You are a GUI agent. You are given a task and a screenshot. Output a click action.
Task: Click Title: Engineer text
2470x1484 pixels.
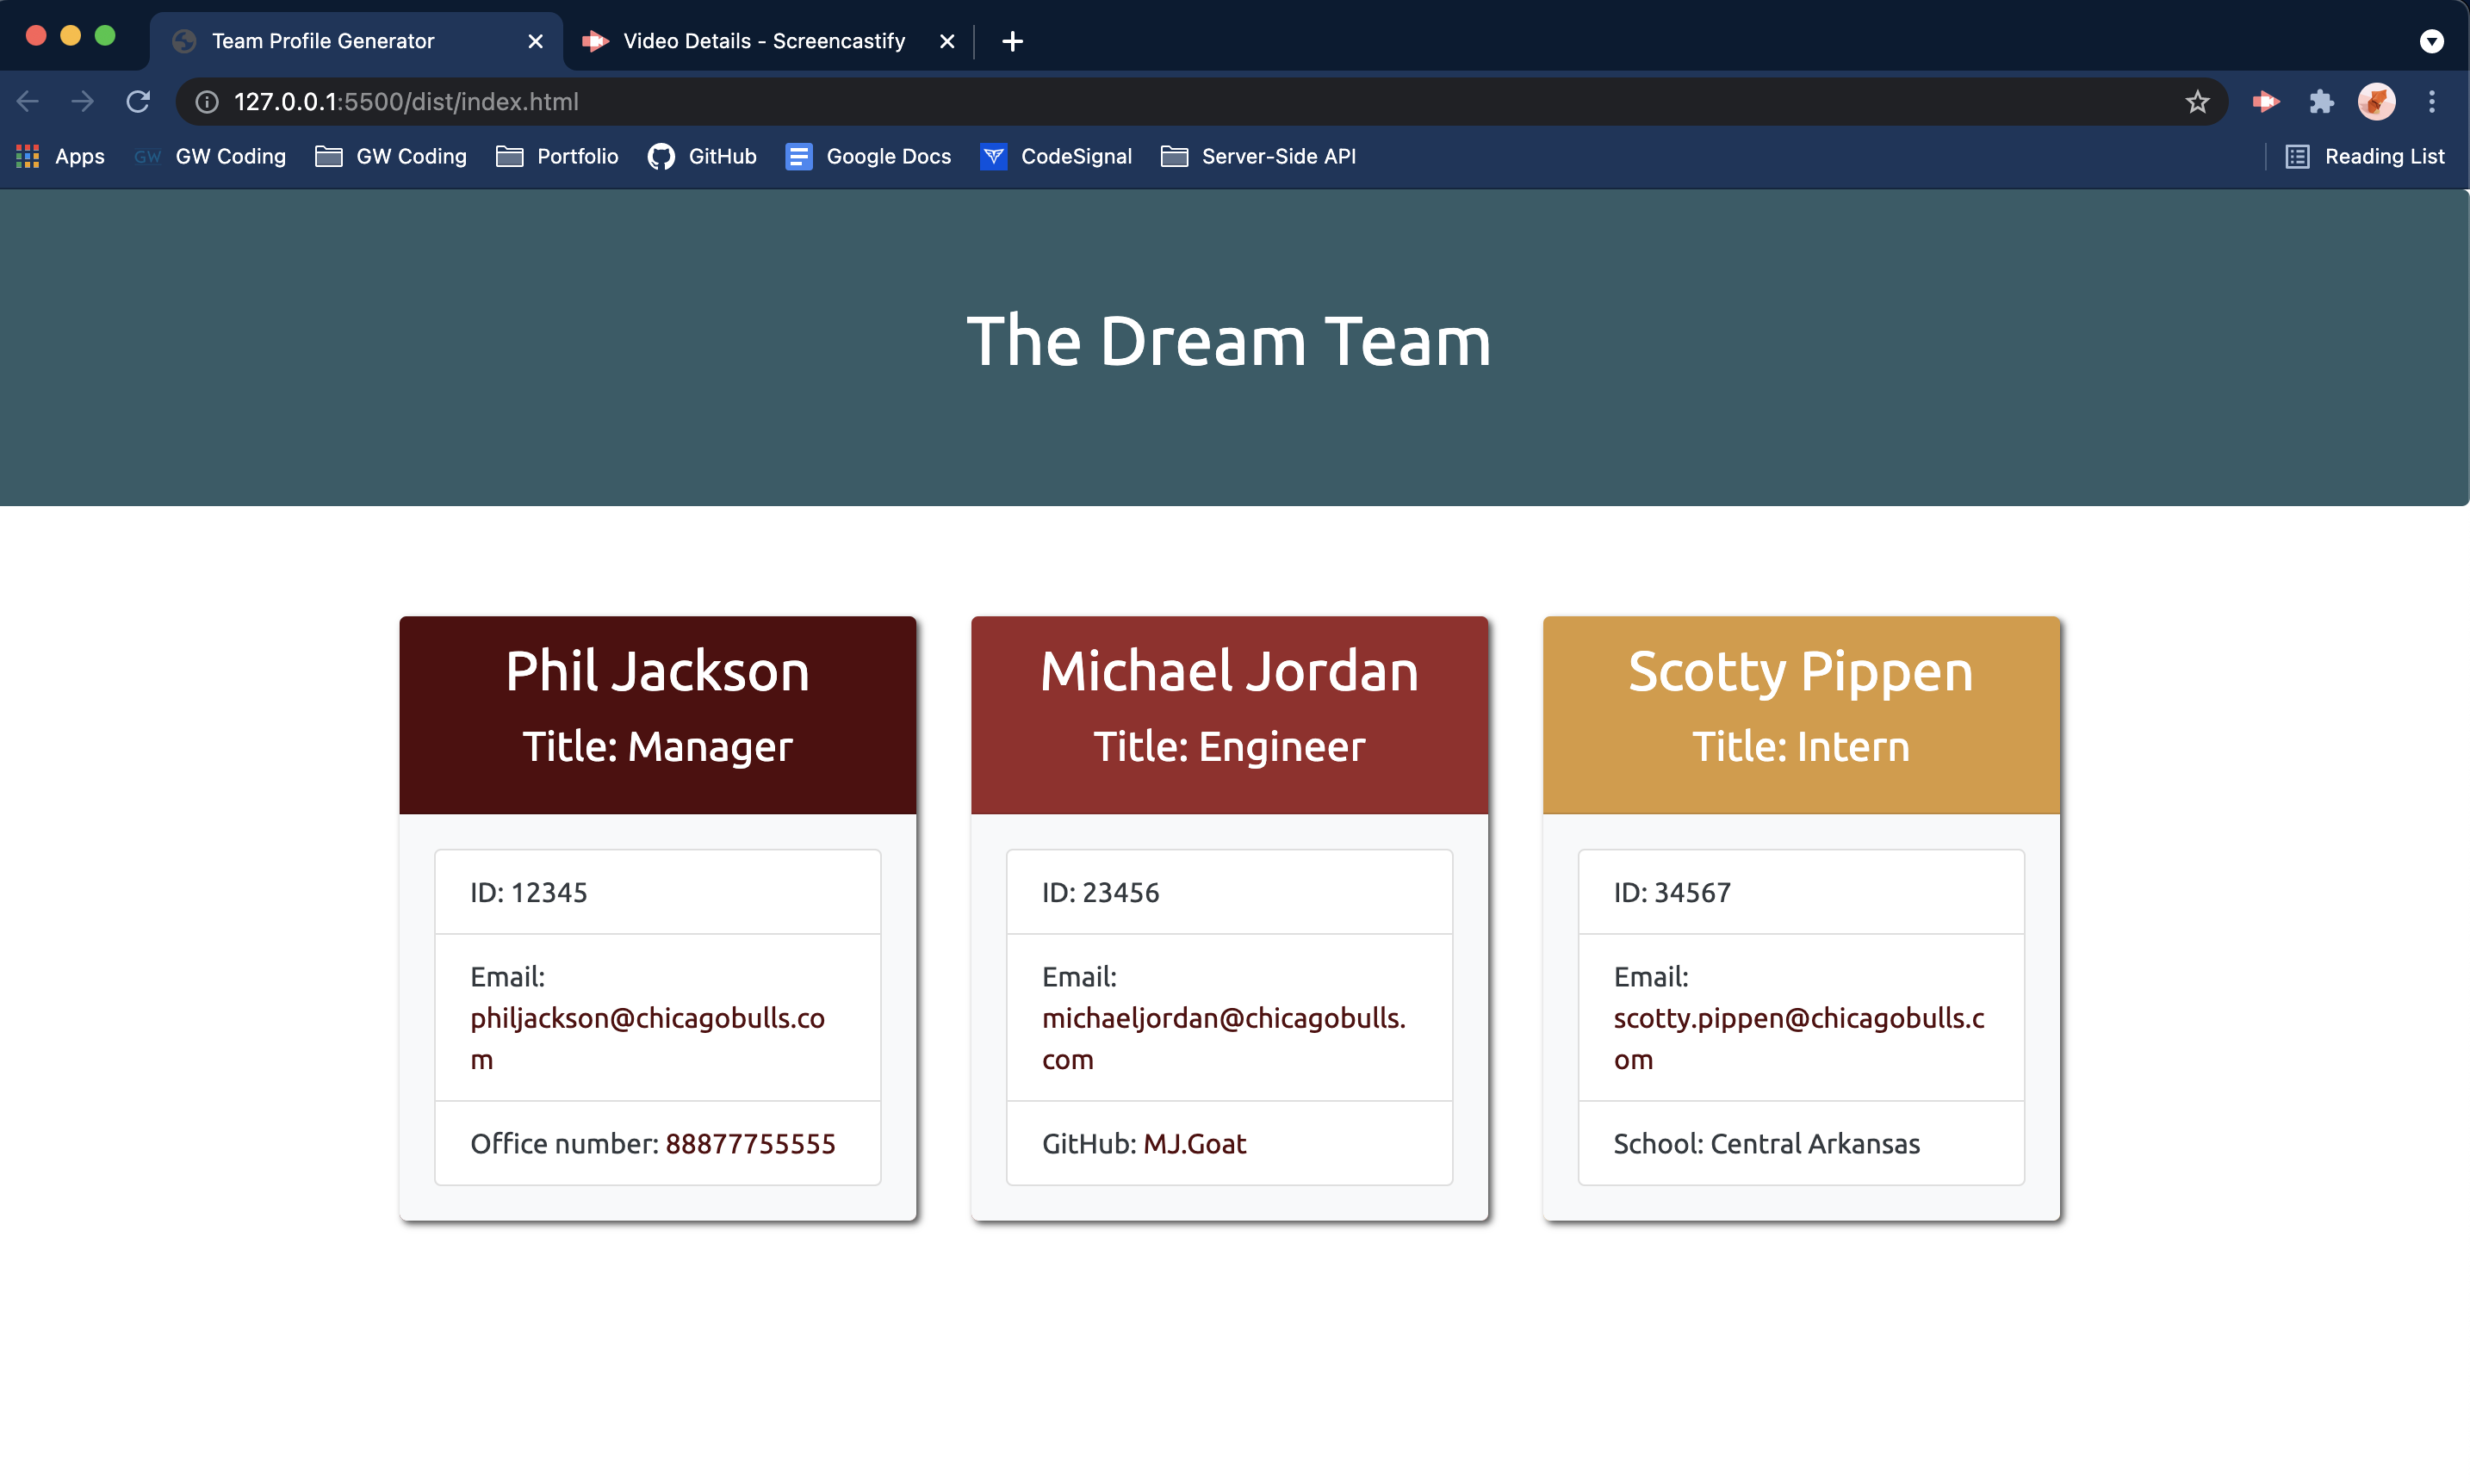[x=1230, y=747]
